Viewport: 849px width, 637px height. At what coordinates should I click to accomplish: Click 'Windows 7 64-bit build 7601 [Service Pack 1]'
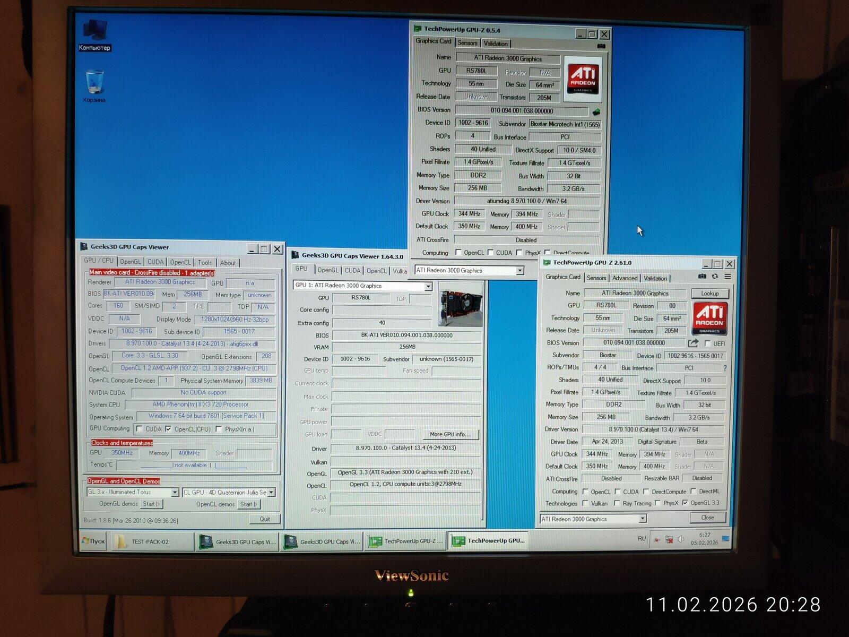click(206, 416)
